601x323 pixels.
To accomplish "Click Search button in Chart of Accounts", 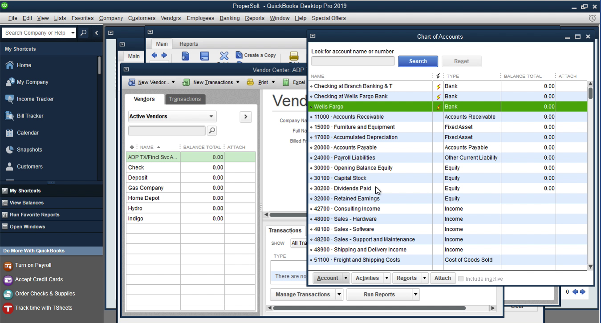I will click(418, 61).
